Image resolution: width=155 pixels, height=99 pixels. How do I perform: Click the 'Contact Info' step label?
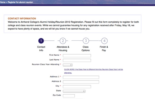pyautogui.click(x=41, y=49)
